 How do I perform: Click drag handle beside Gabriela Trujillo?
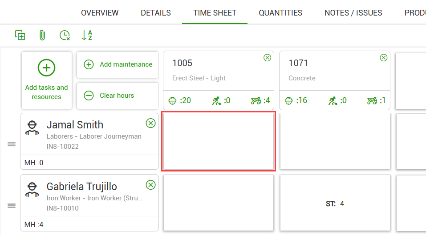coord(12,206)
